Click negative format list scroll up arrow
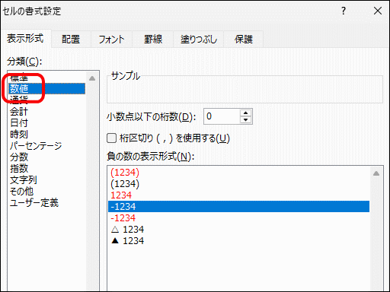This screenshot has width=390, height=292. click(376, 173)
